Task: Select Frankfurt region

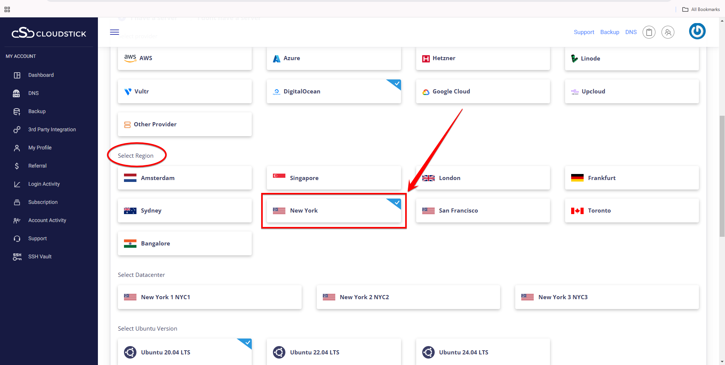Action: (631, 178)
